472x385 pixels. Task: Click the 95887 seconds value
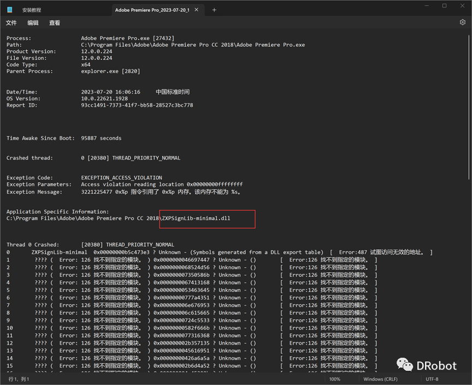[x=101, y=139]
